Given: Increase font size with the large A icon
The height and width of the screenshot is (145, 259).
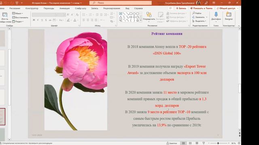Looking at the screenshot, I should (x=68, y=14).
